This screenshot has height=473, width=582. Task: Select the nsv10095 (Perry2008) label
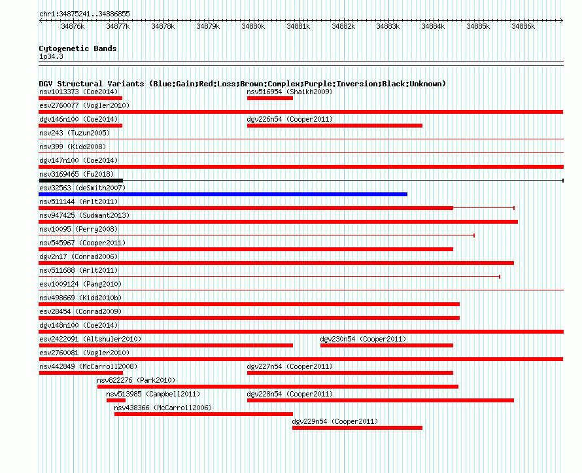pos(78,229)
